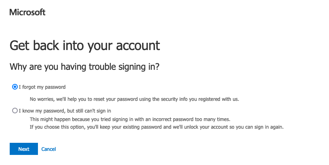The height and width of the screenshot is (165, 329).
Task: Abort account recovery with Cancel
Action: (48, 149)
